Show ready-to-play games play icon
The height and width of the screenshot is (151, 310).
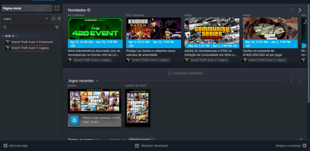point(59,19)
